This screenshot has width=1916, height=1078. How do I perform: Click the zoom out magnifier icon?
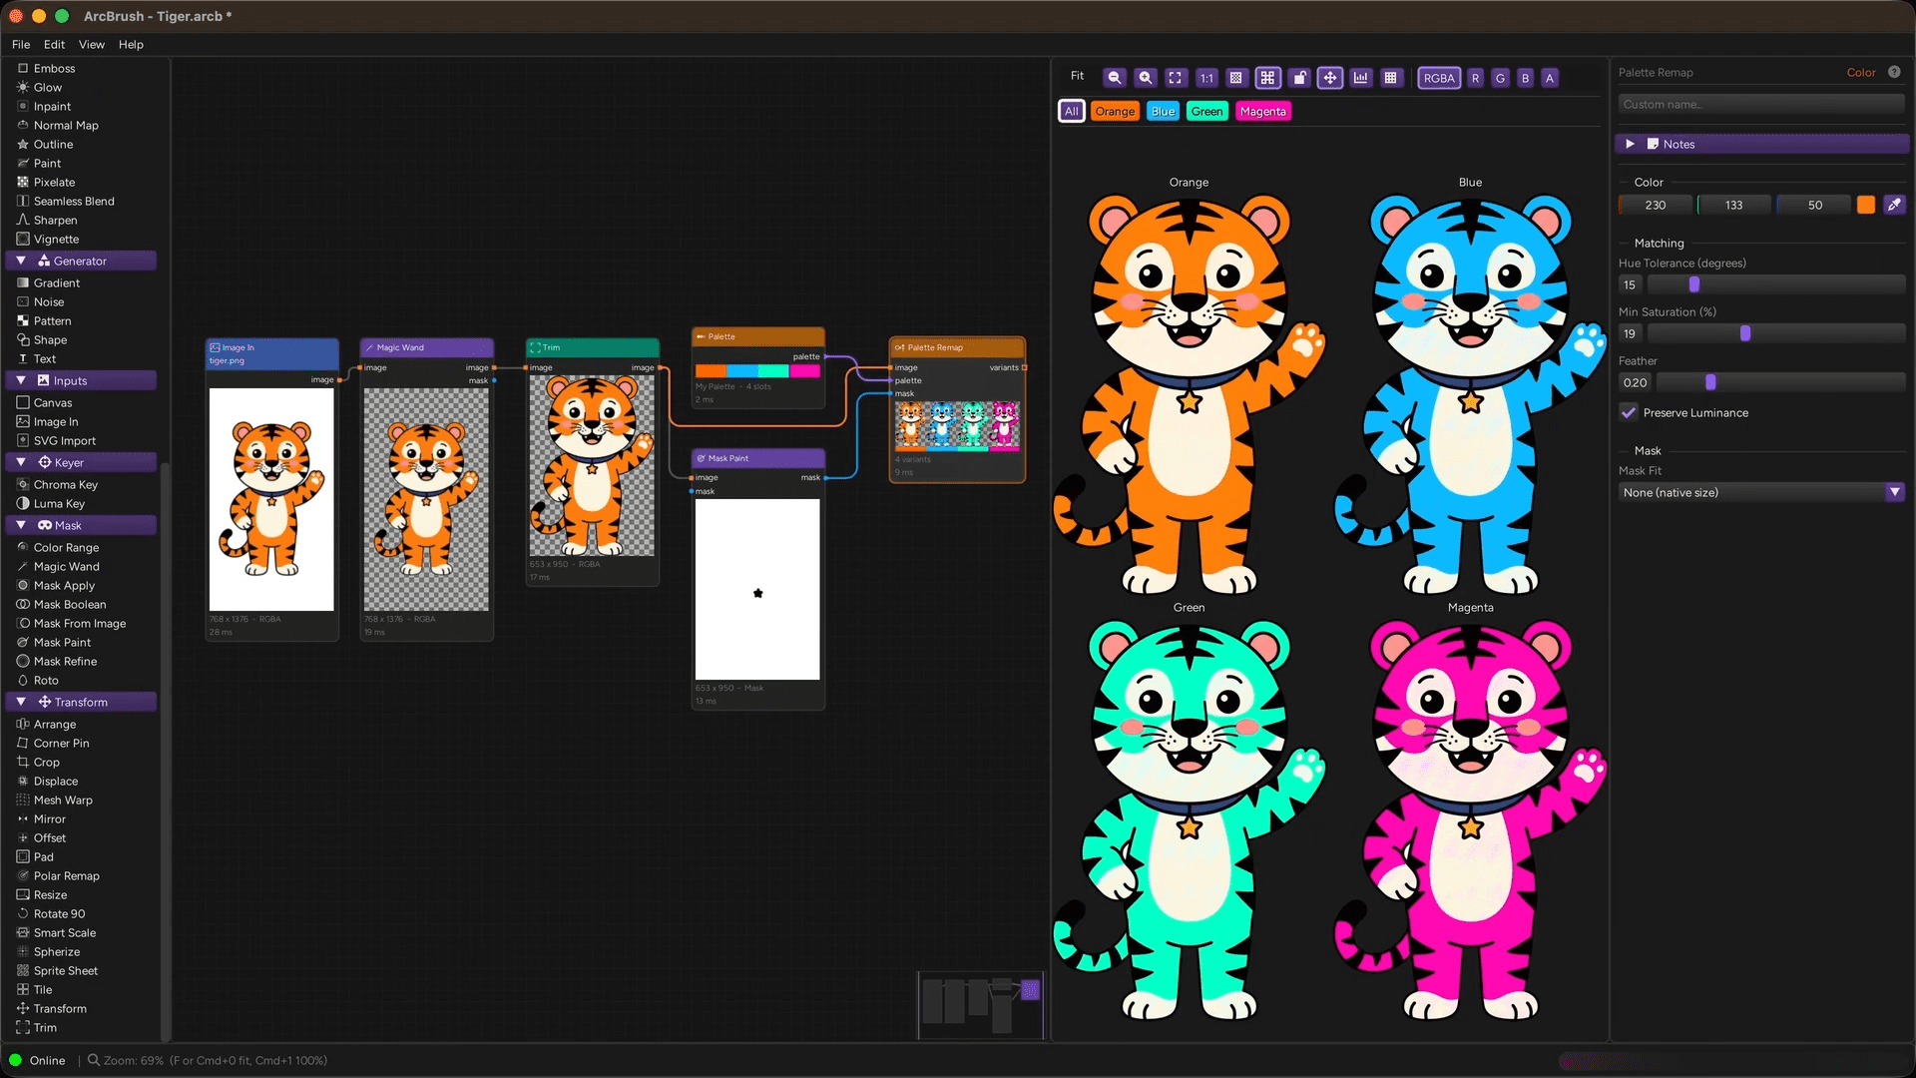pyautogui.click(x=1115, y=78)
